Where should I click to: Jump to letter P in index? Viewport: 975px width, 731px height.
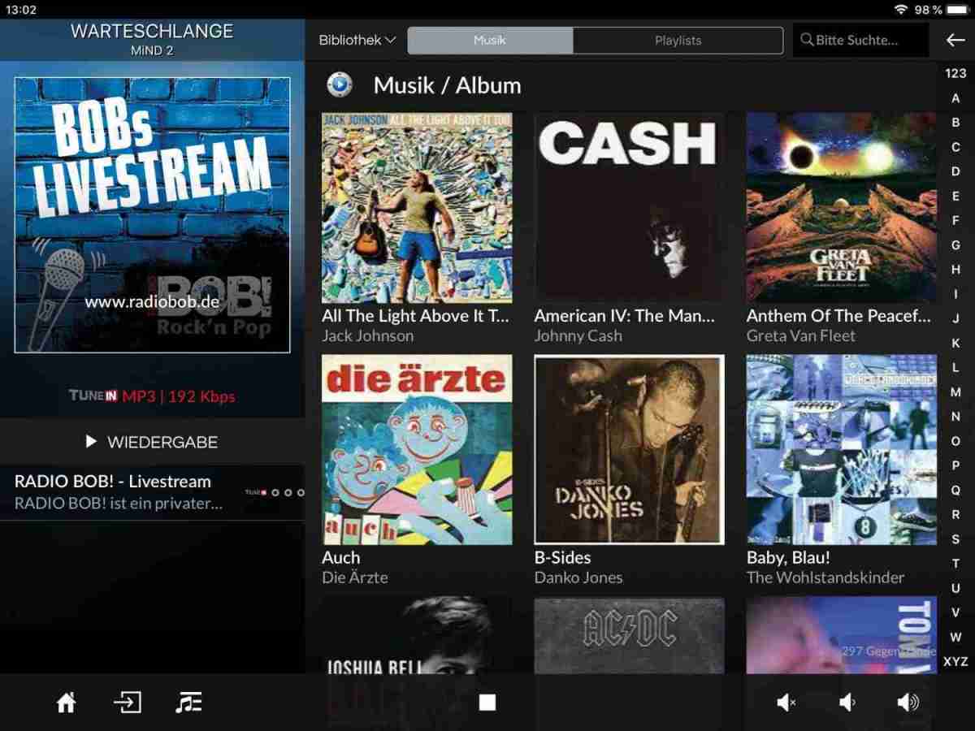coord(955,465)
